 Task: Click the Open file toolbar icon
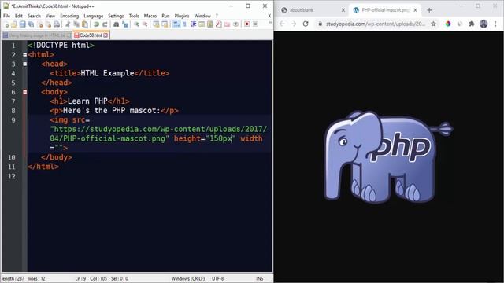pos(14,24)
